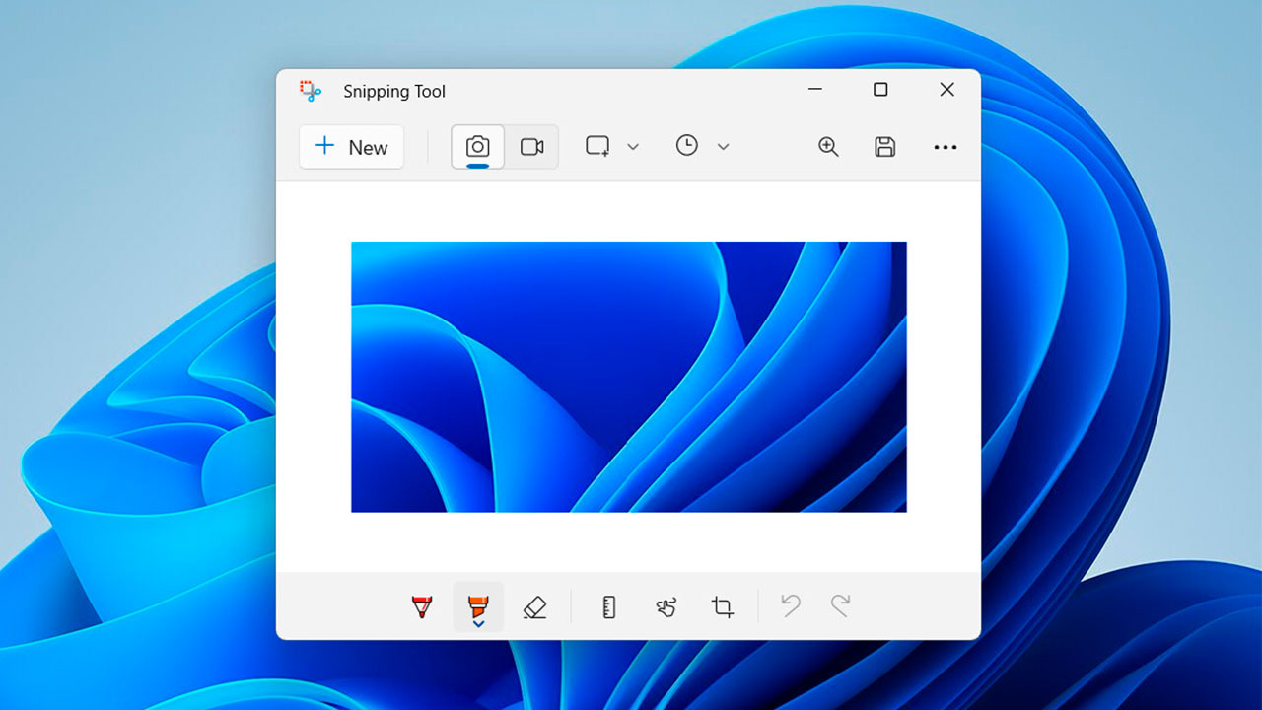Open Highlighter options chevron below the icon
1262x710 pixels.
[478, 623]
